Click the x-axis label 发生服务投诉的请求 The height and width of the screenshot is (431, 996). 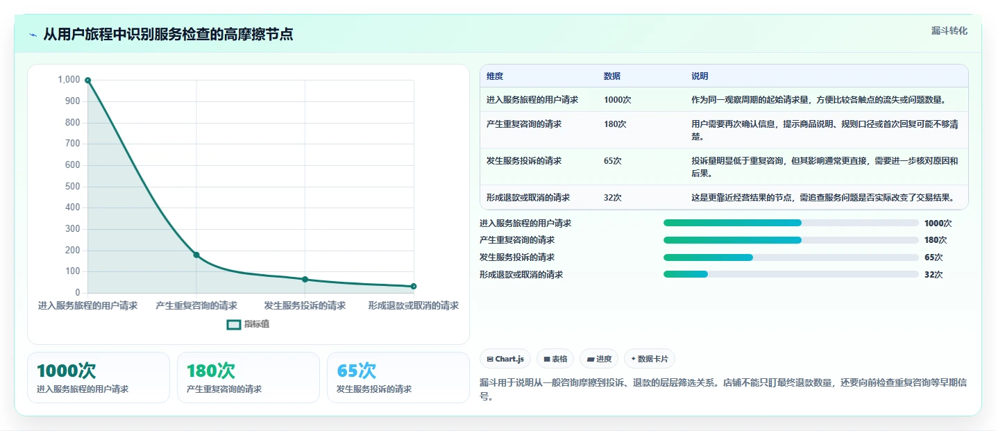pyautogui.click(x=305, y=305)
